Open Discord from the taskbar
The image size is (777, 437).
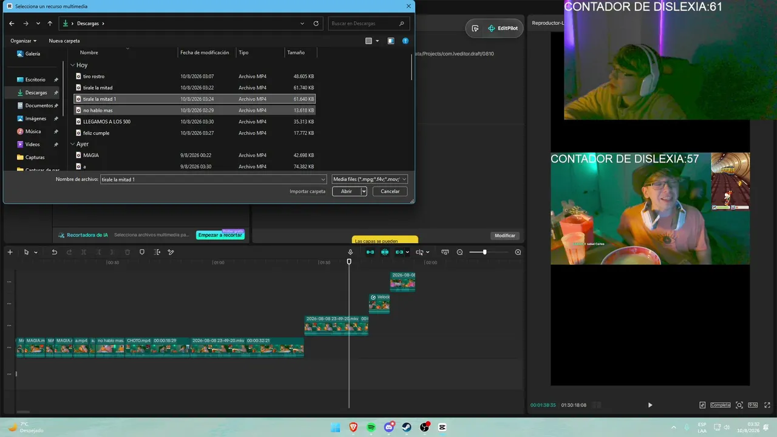[x=389, y=427]
